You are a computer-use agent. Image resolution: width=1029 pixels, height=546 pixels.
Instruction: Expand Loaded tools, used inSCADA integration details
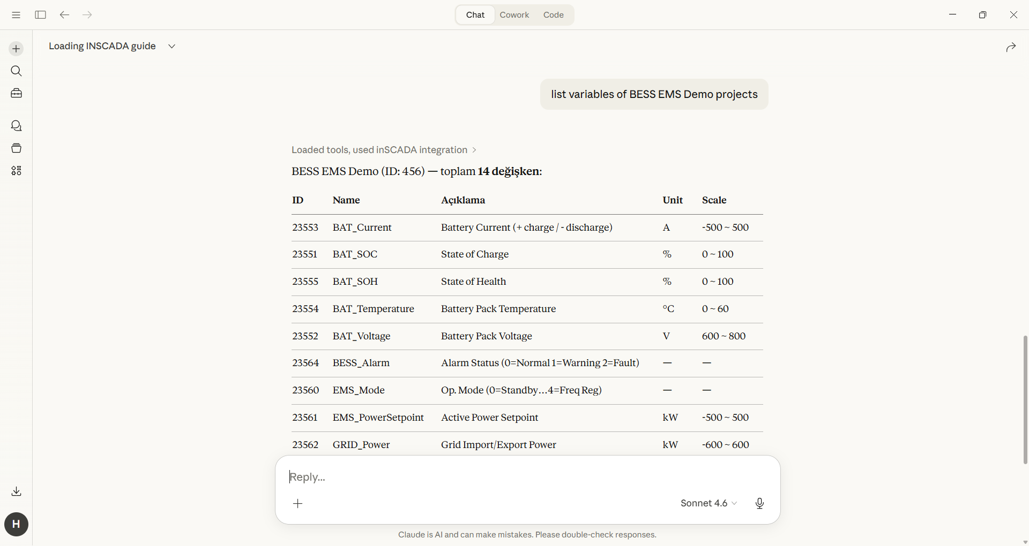click(x=383, y=150)
